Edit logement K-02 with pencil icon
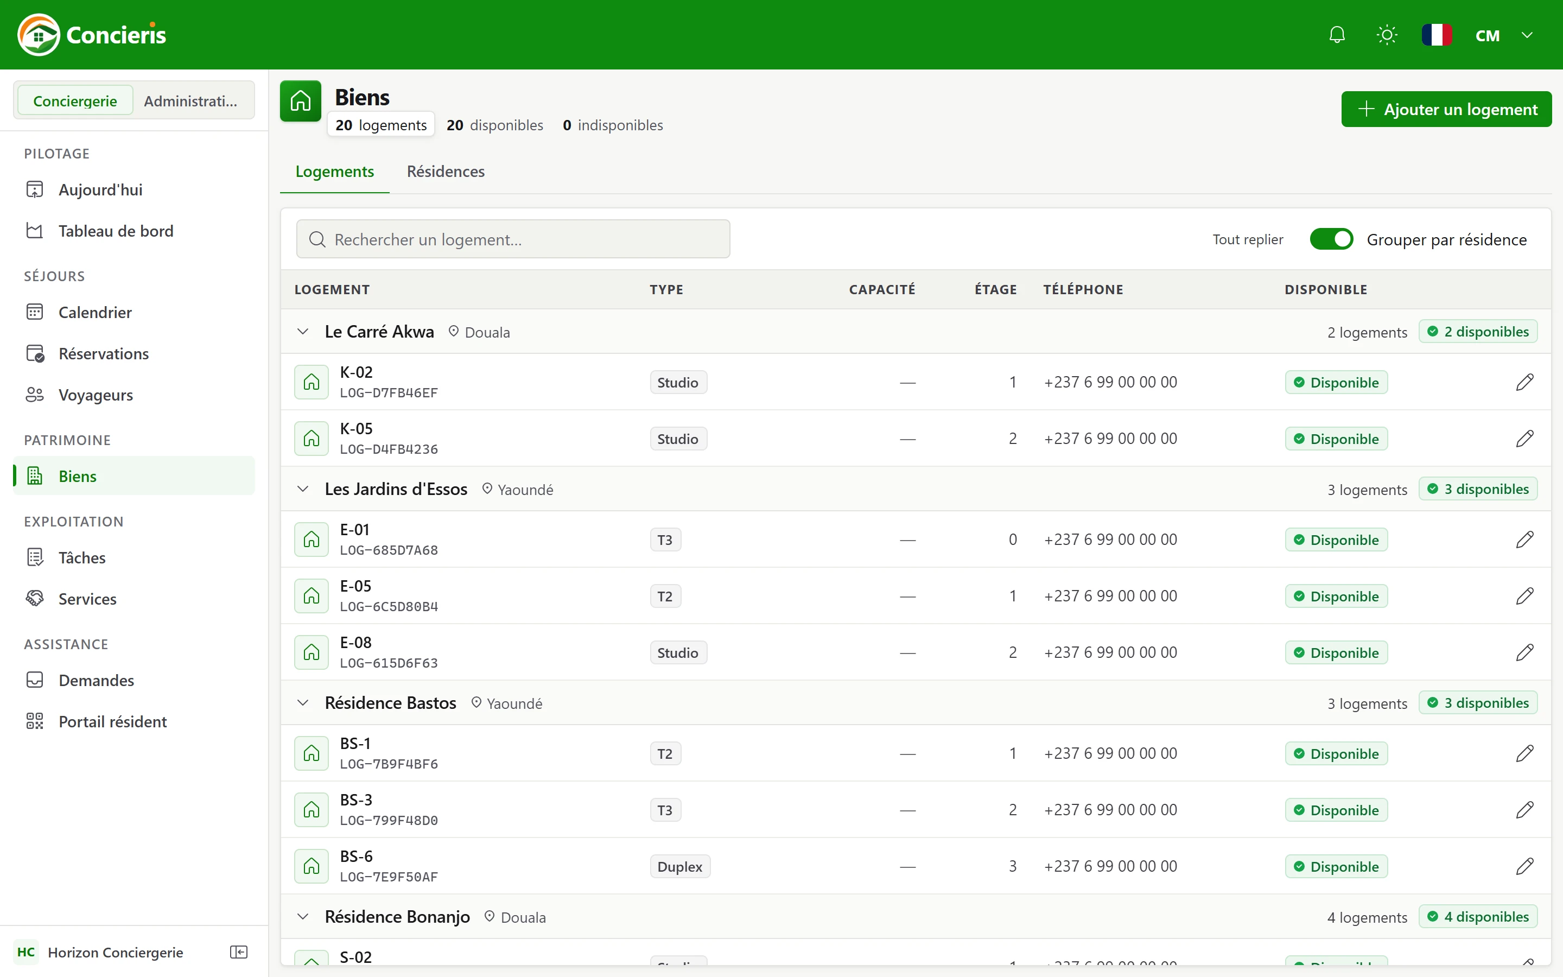This screenshot has height=977, width=1563. click(x=1524, y=382)
